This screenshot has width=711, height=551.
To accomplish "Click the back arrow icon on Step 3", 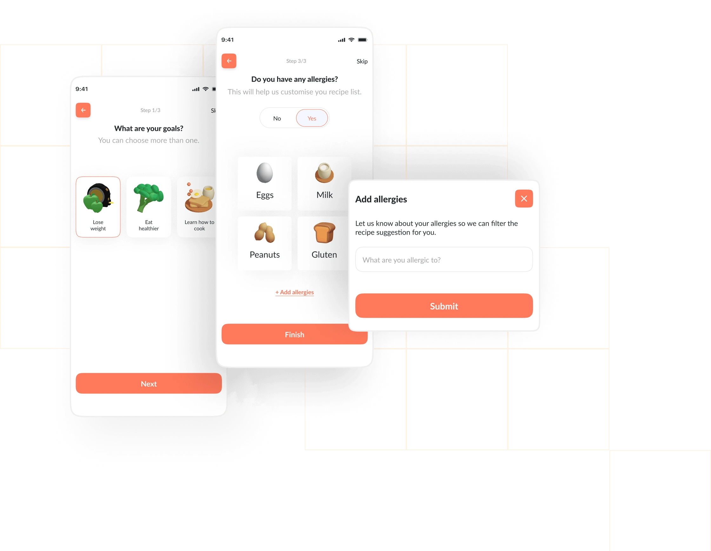I will click(x=230, y=62).
